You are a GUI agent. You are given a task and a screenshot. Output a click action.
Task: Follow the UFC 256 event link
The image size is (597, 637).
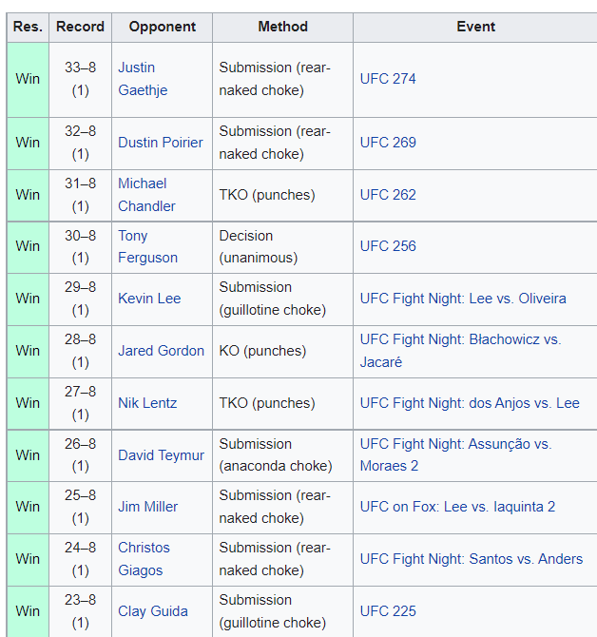click(388, 246)
